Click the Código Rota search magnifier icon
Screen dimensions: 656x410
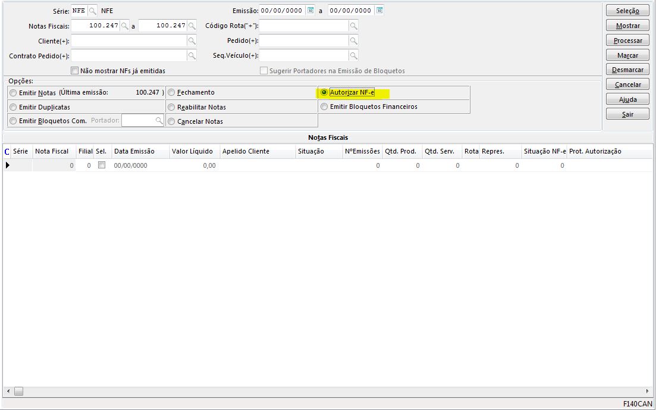[x=353, y=26]
